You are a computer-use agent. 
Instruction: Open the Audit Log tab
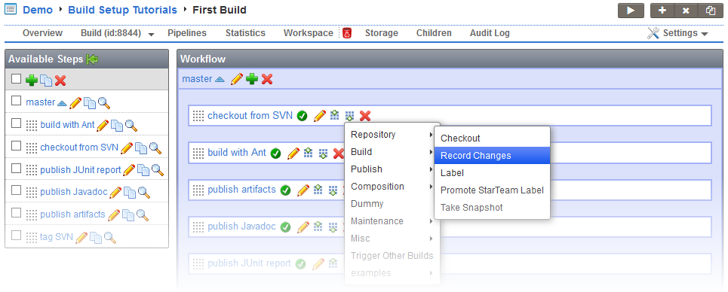(490, 33)
